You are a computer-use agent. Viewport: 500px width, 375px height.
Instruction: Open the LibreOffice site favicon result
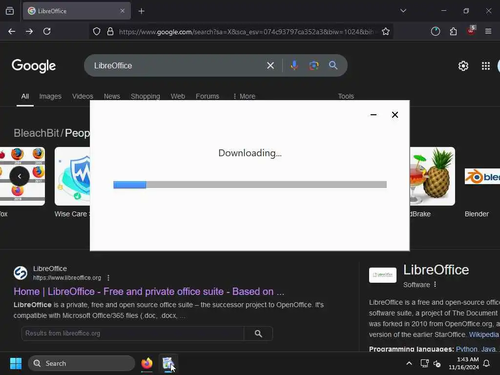pyautogui.click(x=21, y=273)
